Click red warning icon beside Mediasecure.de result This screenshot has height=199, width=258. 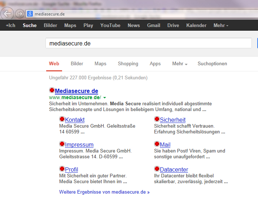52,90
